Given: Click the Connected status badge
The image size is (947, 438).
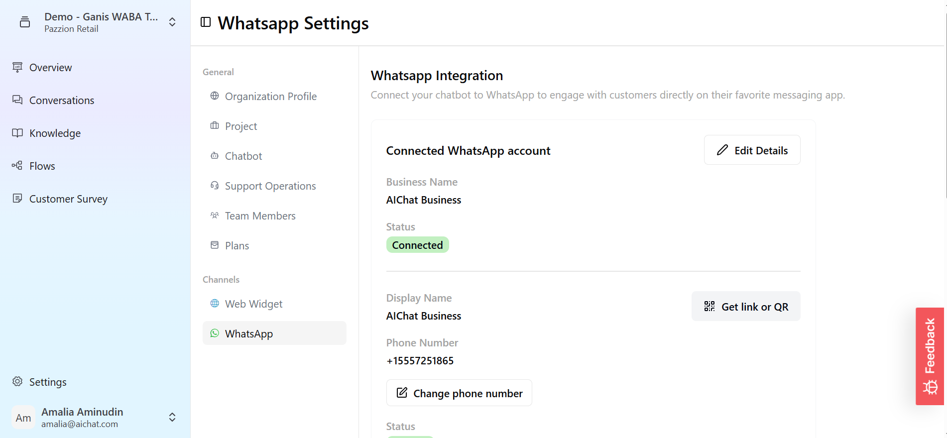Looking at the screenshot, I should coord(417,245).
